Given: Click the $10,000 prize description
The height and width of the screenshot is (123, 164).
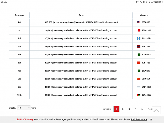Looking at the screenshot, I should pyautogui.click(x=81, y=22).
